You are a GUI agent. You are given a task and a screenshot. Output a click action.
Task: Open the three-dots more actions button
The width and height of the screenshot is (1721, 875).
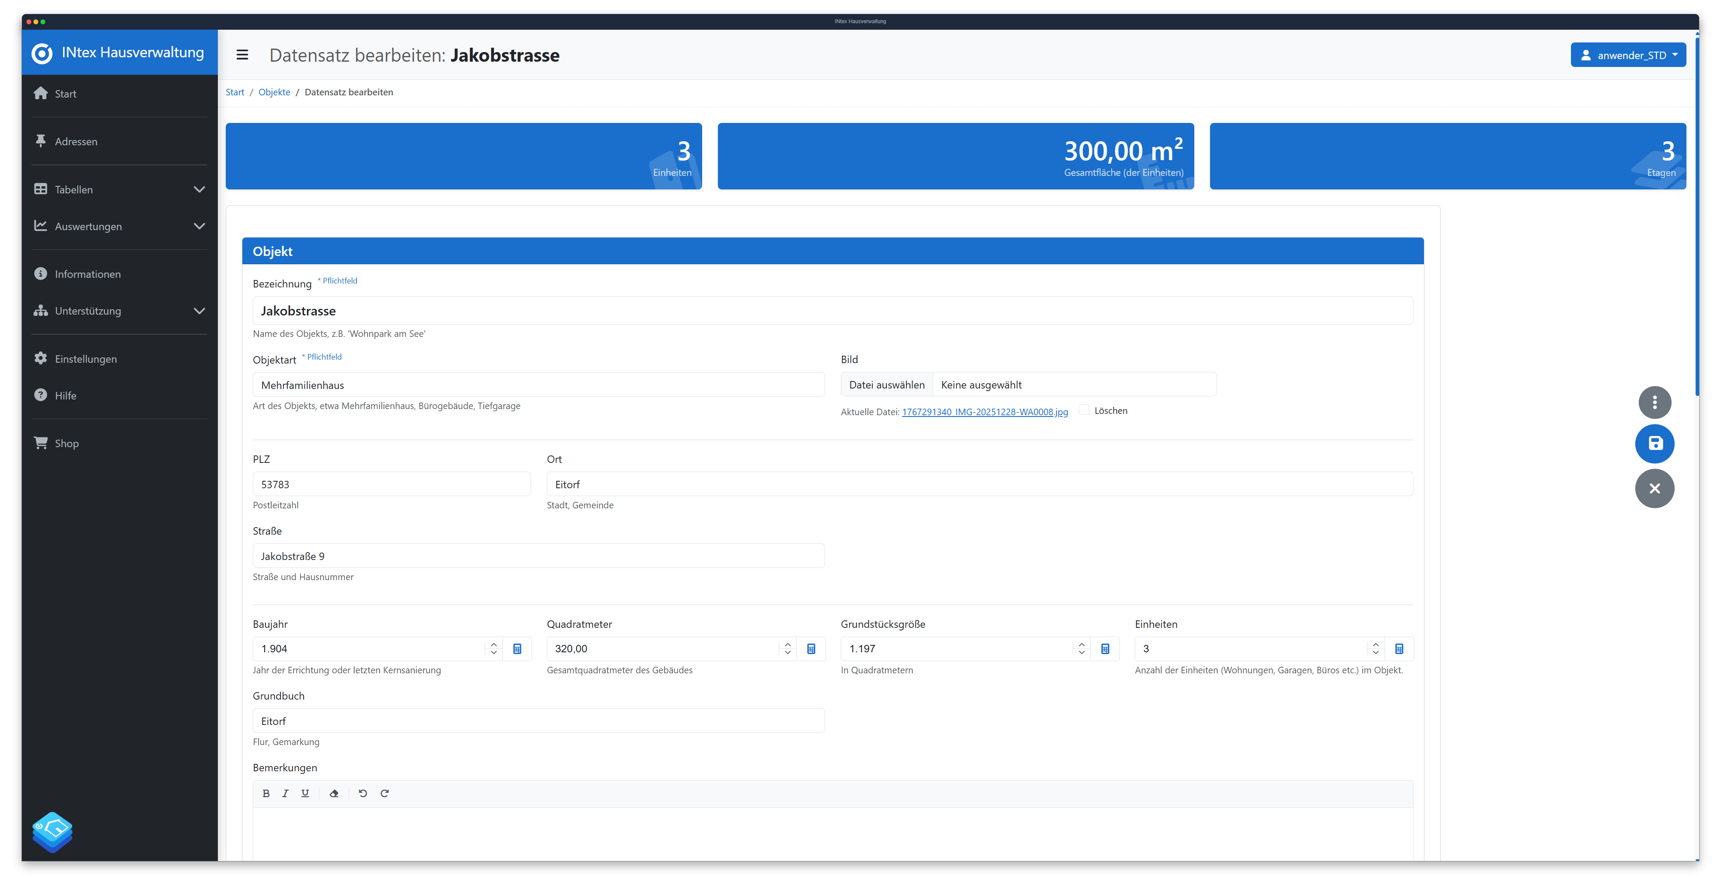pos(1654,402)
